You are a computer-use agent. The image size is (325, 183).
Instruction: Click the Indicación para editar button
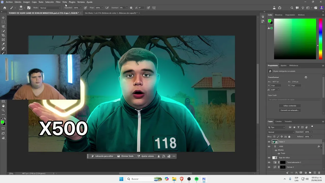(x=102, y=156)
